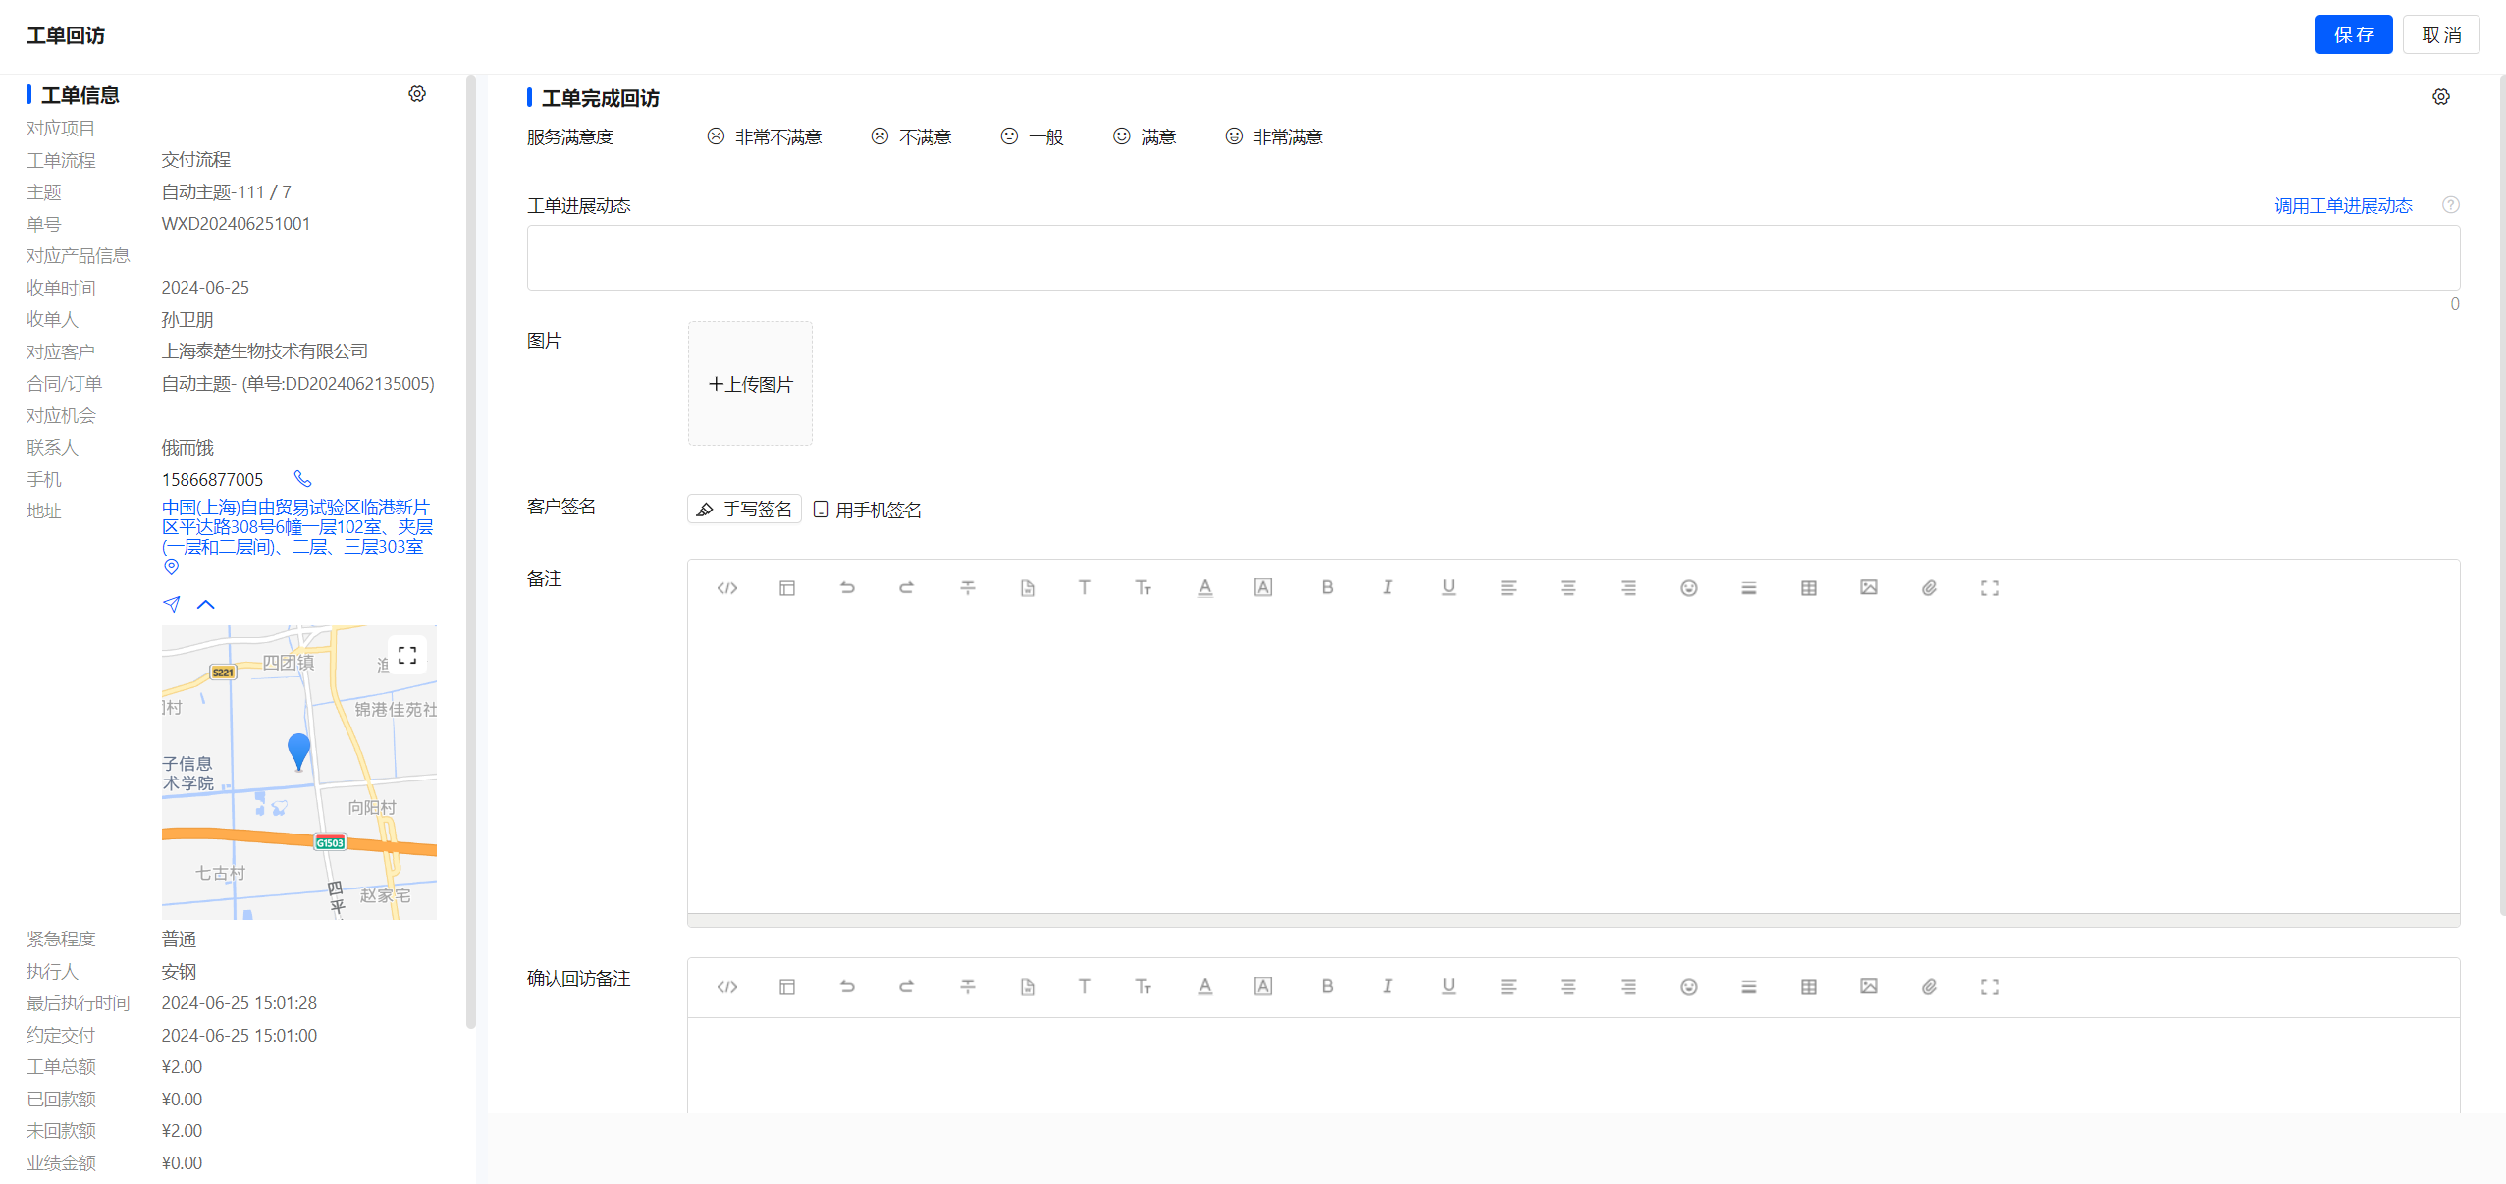Click 保存 button
Image resolution: width=2506 pixels, height=1184 pixels.
point(2353,35)
